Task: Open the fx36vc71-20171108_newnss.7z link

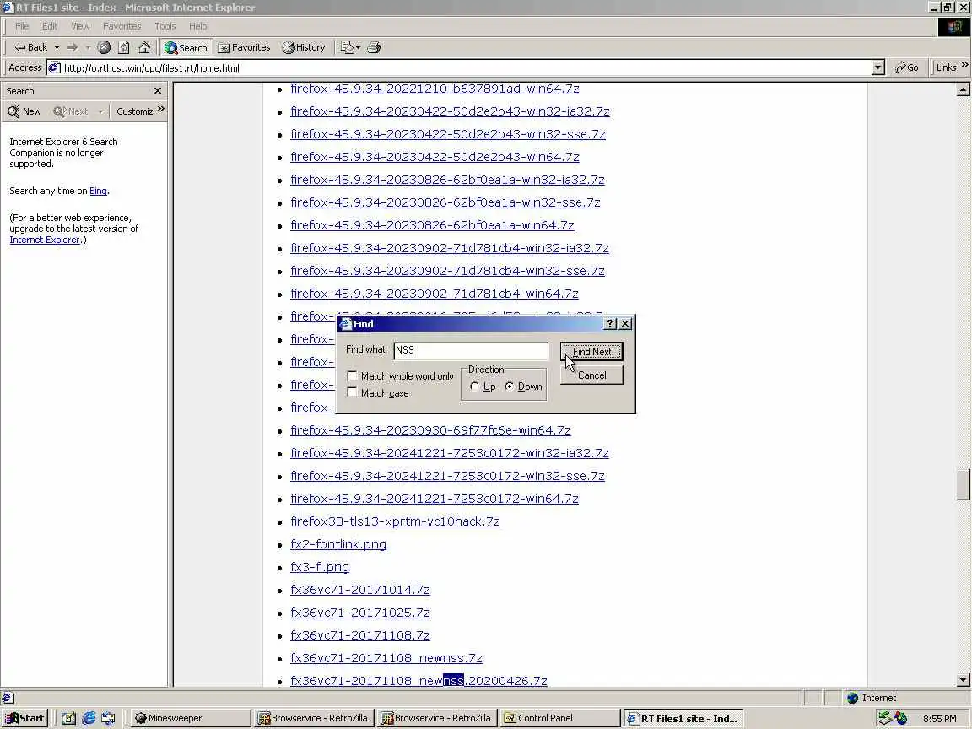Action: click(x=386, y=658)
